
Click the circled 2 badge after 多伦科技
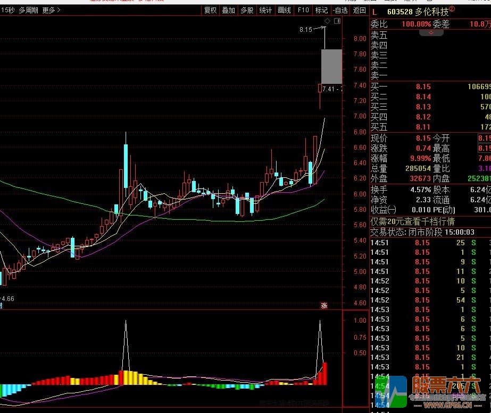452,9
